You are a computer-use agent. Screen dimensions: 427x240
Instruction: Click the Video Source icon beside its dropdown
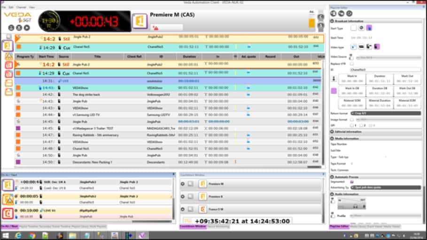click(x=351, y=57)
